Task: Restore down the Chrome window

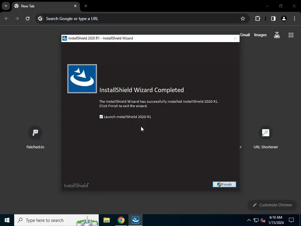Action: pos(281,6)
